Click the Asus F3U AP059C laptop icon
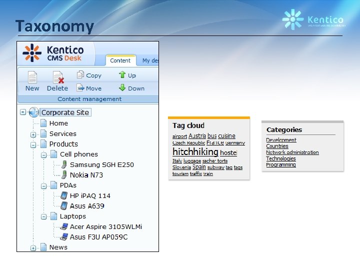This screenshot has width=360, height=270. [x=64, y=237]
